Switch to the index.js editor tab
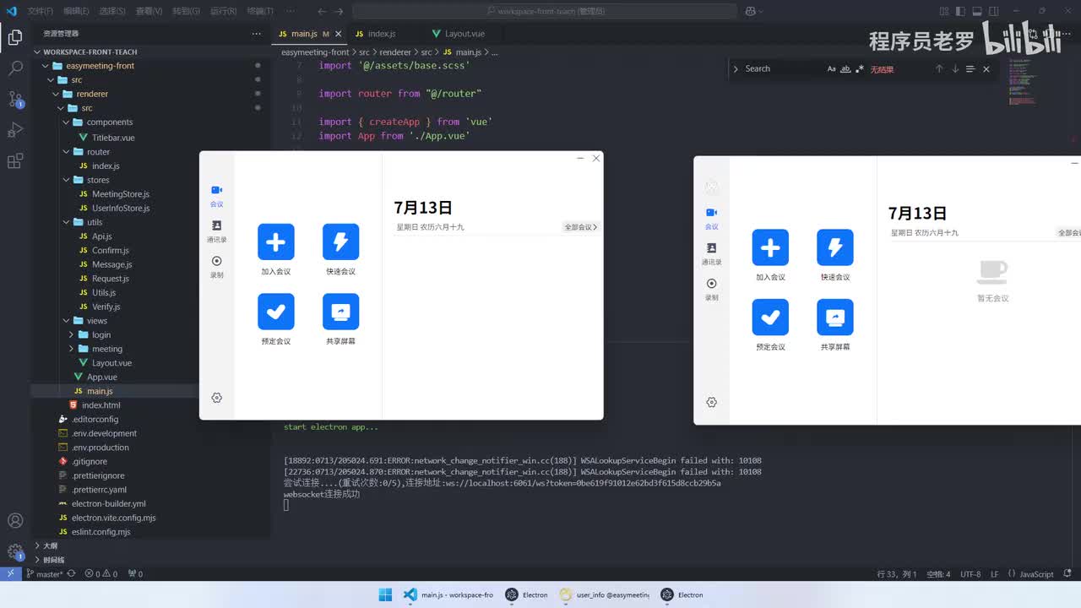This screenshot has height=608, width=1081. tap(381, 34)
